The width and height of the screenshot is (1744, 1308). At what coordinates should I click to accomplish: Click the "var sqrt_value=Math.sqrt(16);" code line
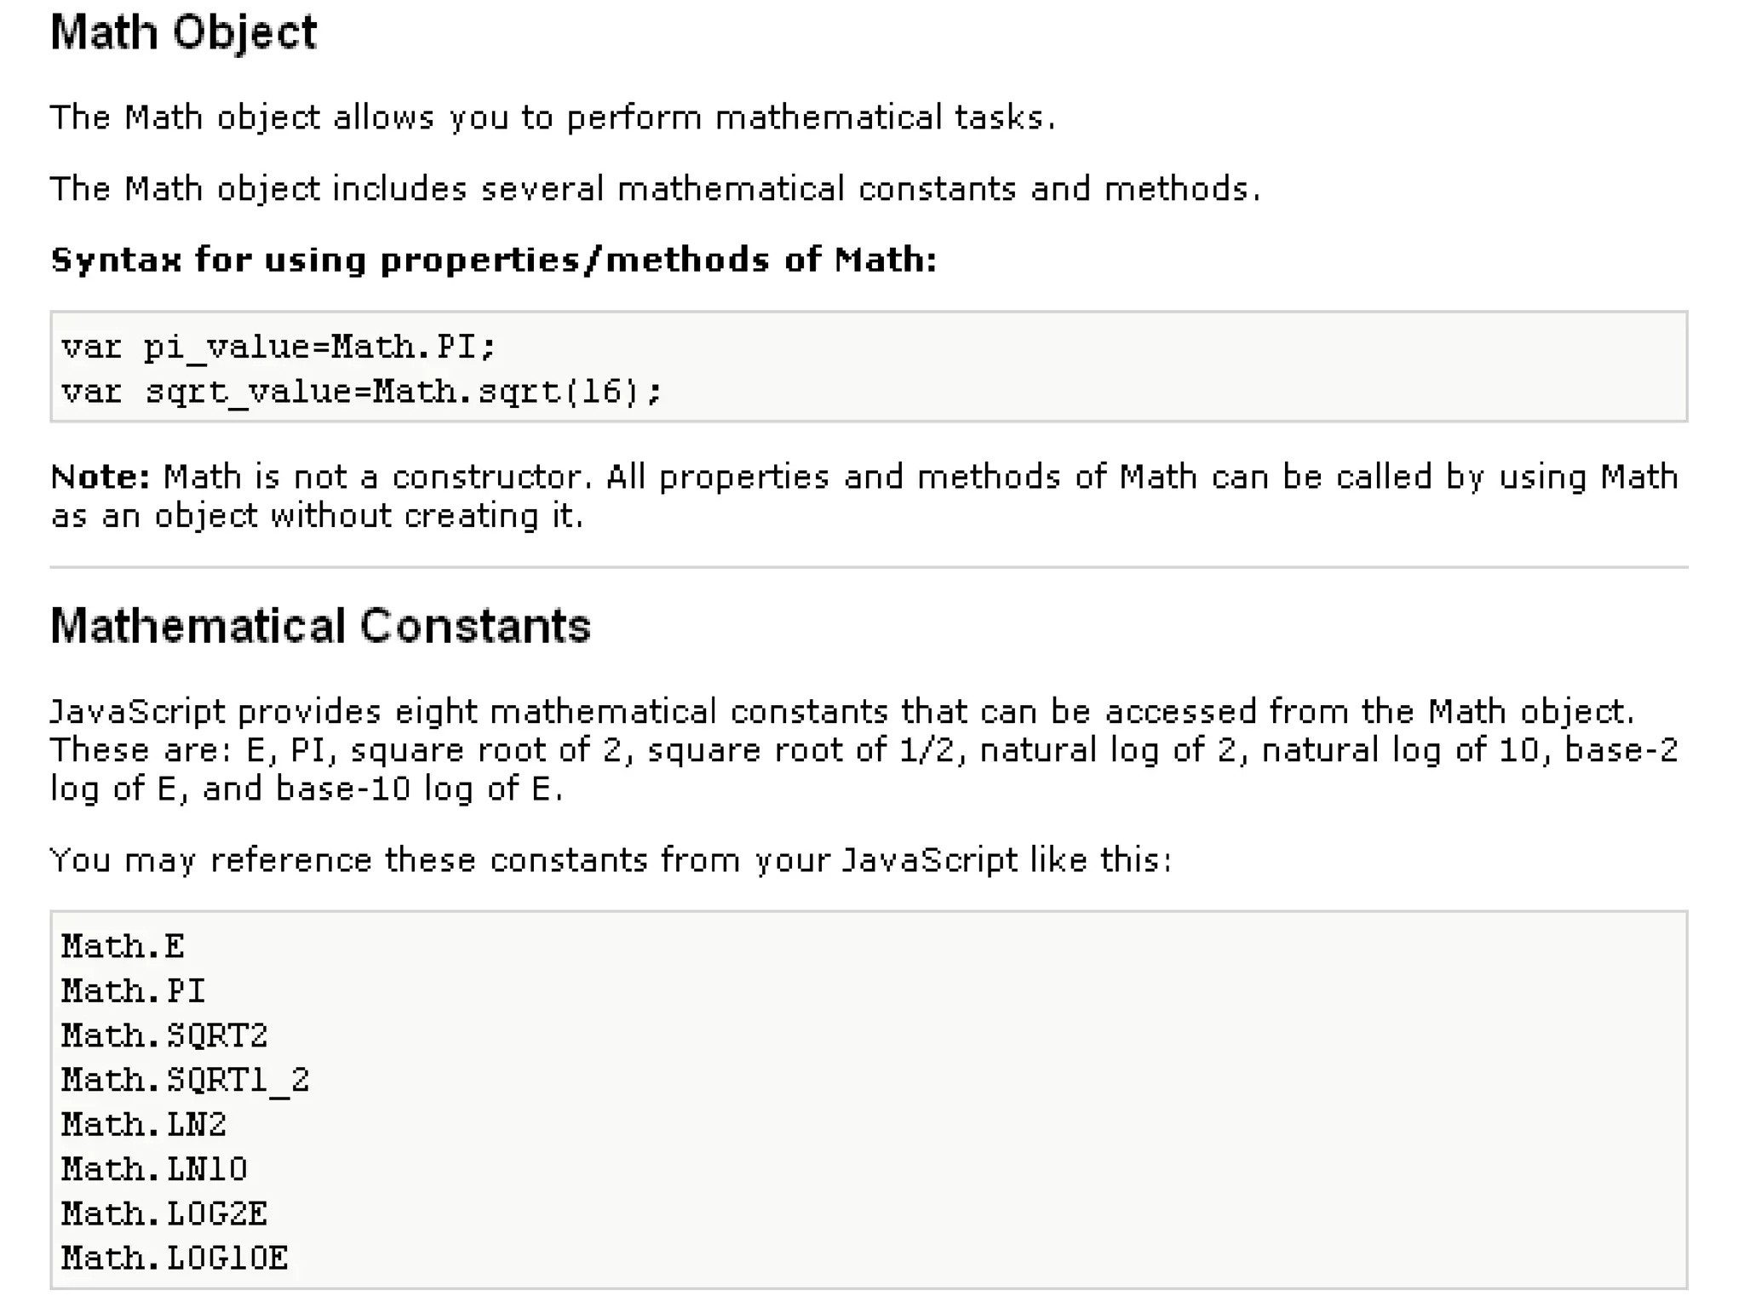[x=361, y=392]
